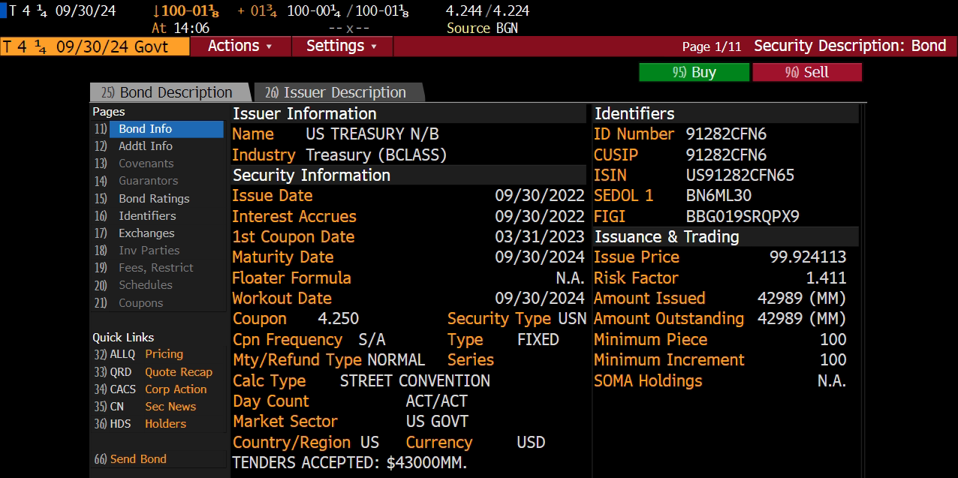
Task: Click the Source BGN text in header
Action: pyautogui.click(x=482, y=29)
